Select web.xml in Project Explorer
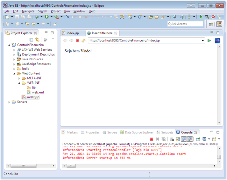This screenshot has height=180, width=227. (38, 92)
